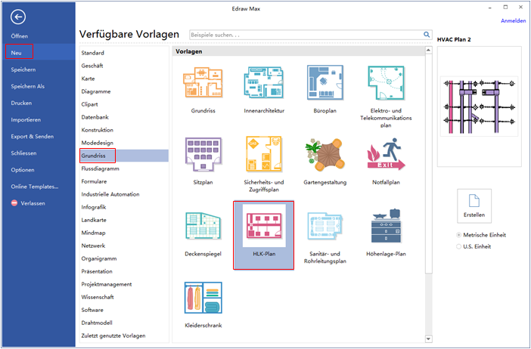Open the Grundriss floor plan template
This screenshot has height=349, width=531.
pyautogui.click(x=203, y=82)
